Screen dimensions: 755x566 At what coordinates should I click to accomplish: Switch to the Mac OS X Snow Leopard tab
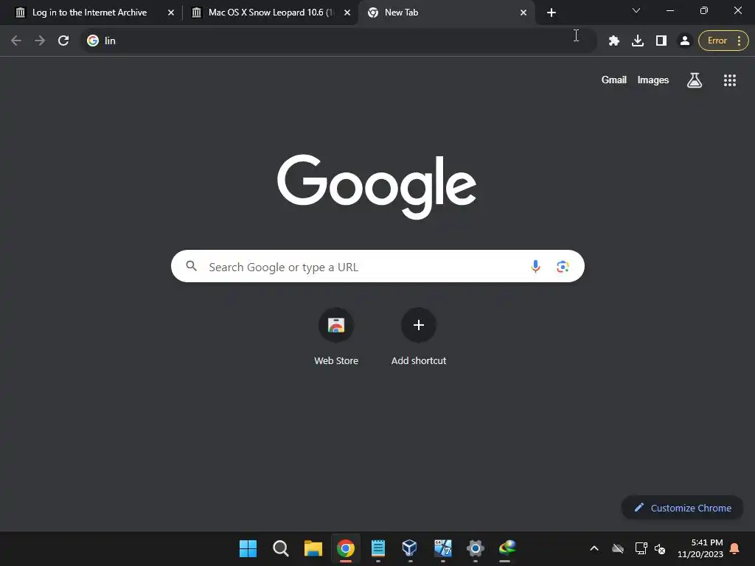pyautogui.click(x=270, y=13)
